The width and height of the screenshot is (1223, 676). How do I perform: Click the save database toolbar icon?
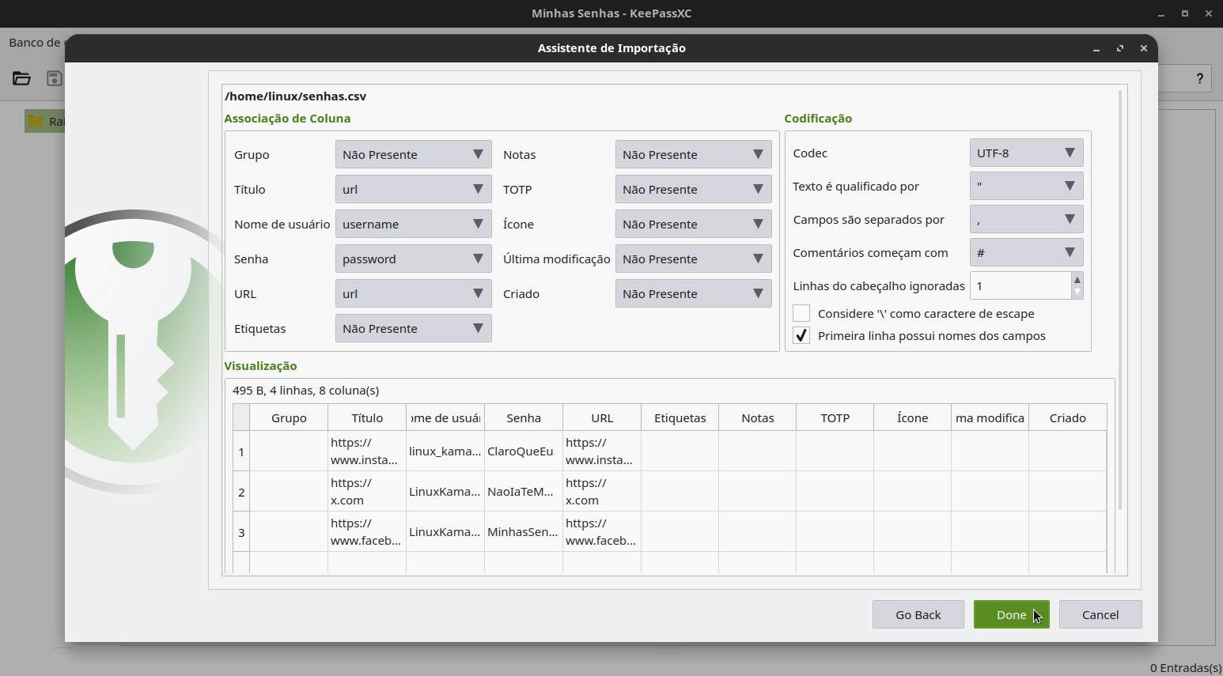(x=54, y=78)
